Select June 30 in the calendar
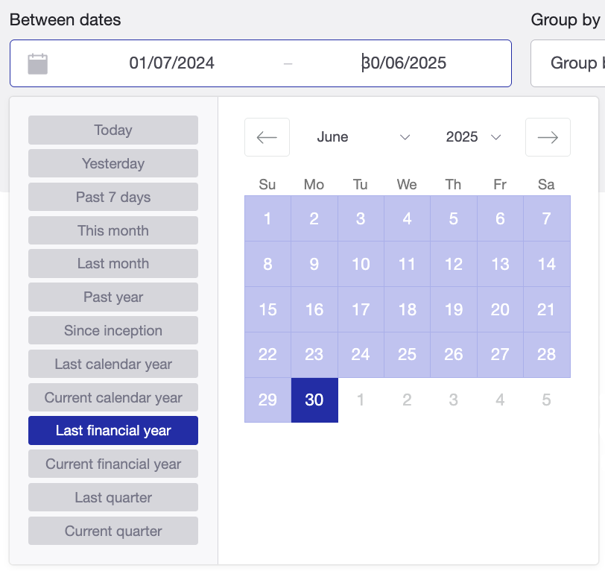 click(314, 400)
